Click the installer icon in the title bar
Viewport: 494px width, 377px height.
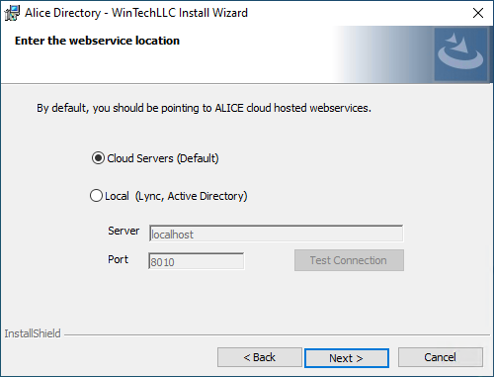[12, 13]
